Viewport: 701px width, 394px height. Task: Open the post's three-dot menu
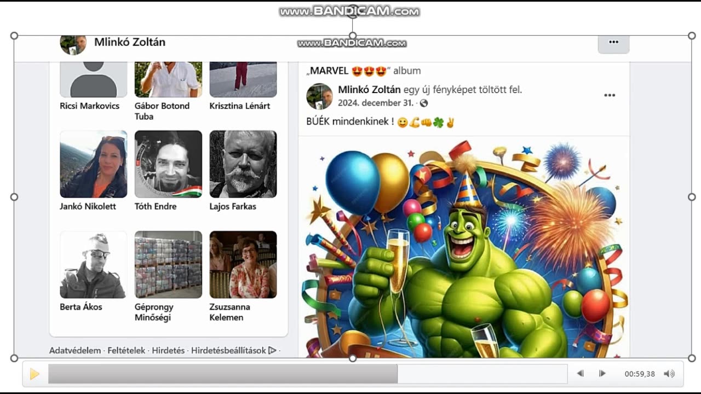tap(610, 95)
